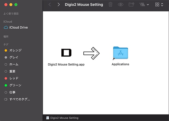
Task: Select the レッド tag
Action: [x=14, y=78]
